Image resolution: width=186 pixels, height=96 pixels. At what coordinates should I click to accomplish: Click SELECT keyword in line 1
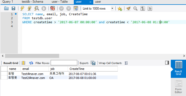click(28, 14)
